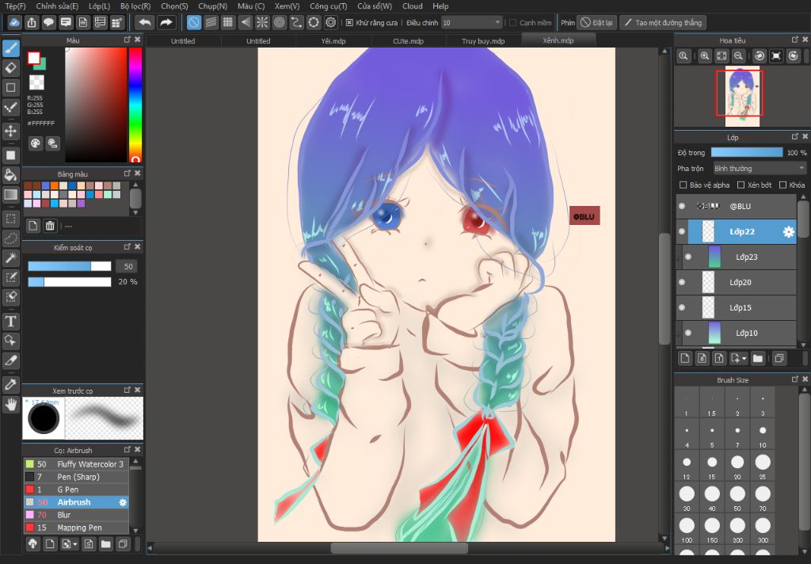The width and height of the screenshot is (811, 564).
Task: Switch to the Truy buy.mdp tab
Action: (483, 41)
